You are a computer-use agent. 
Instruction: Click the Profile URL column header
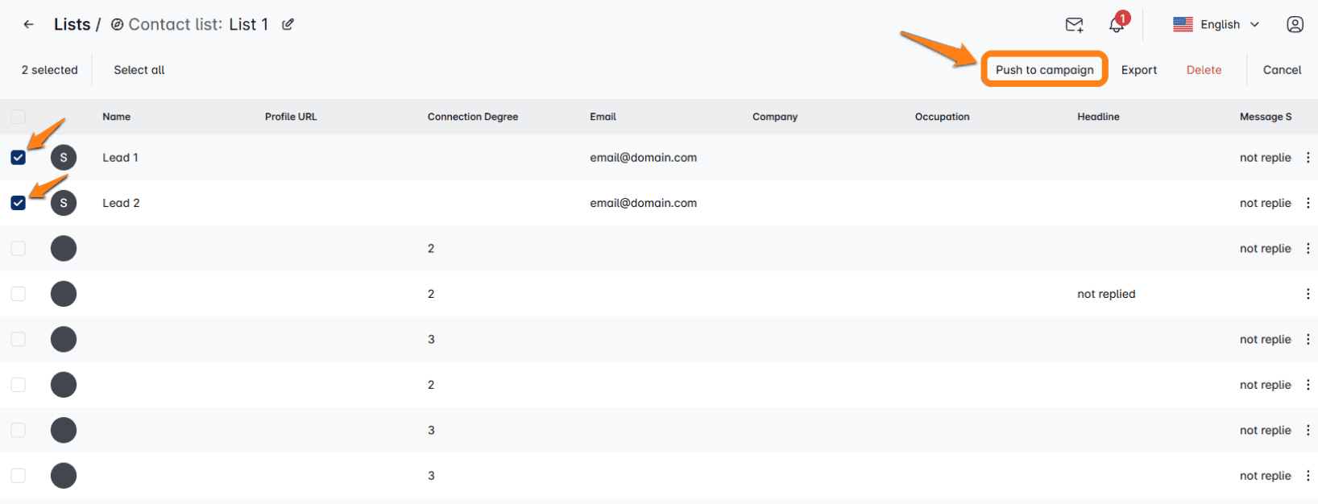point(291,117)
